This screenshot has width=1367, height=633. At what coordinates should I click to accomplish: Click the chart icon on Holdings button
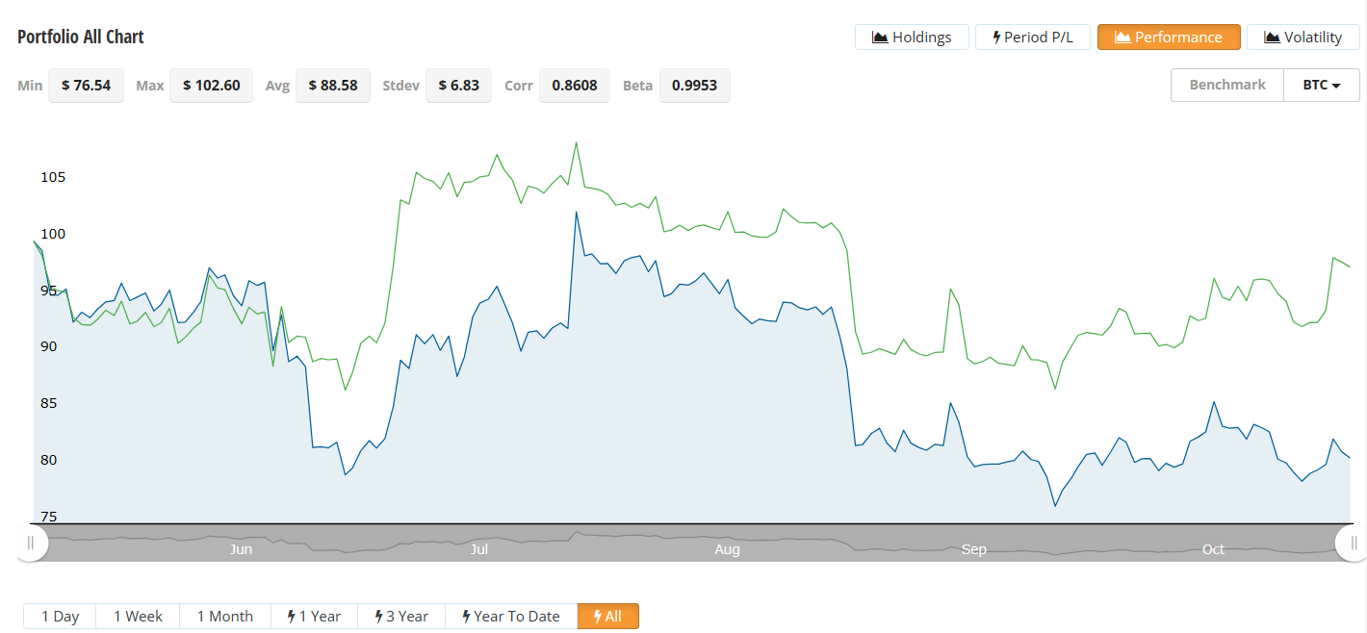[x=879, y=38]
